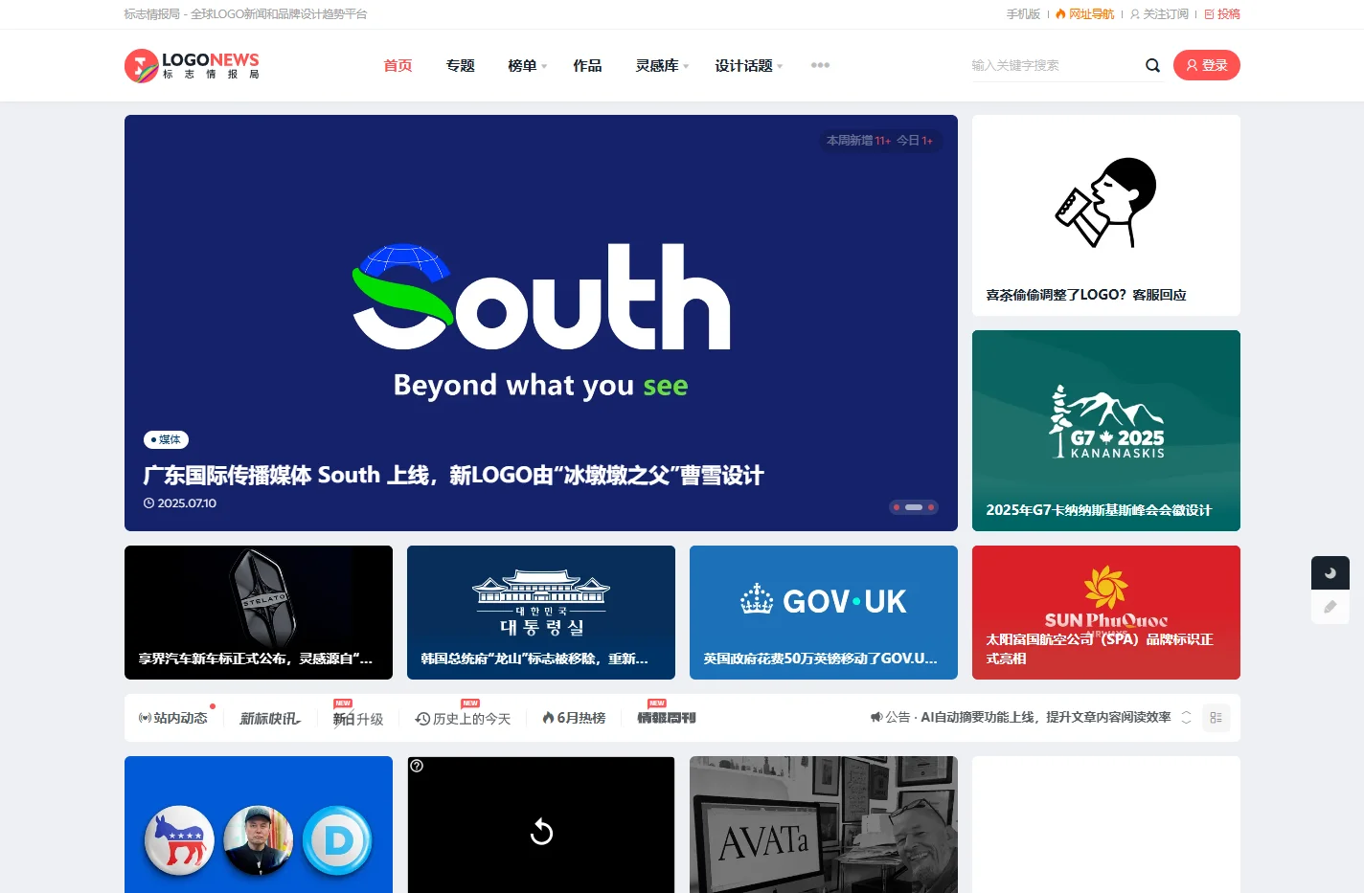
Task: Click the reload icon on black video card
Action: point(541,832)
